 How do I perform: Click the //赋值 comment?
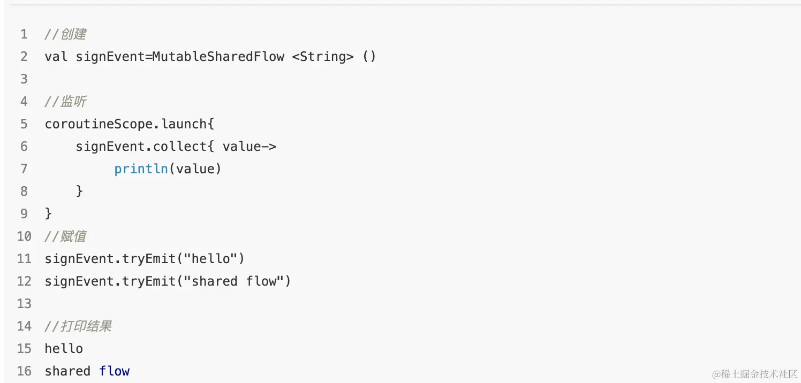(x=65, y=236)
